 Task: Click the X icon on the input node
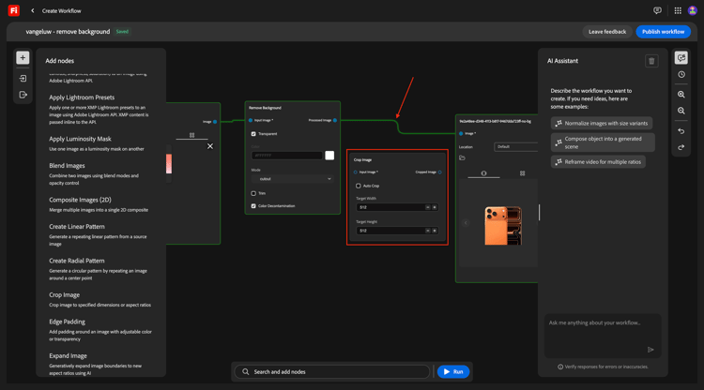tap(210, 146)
